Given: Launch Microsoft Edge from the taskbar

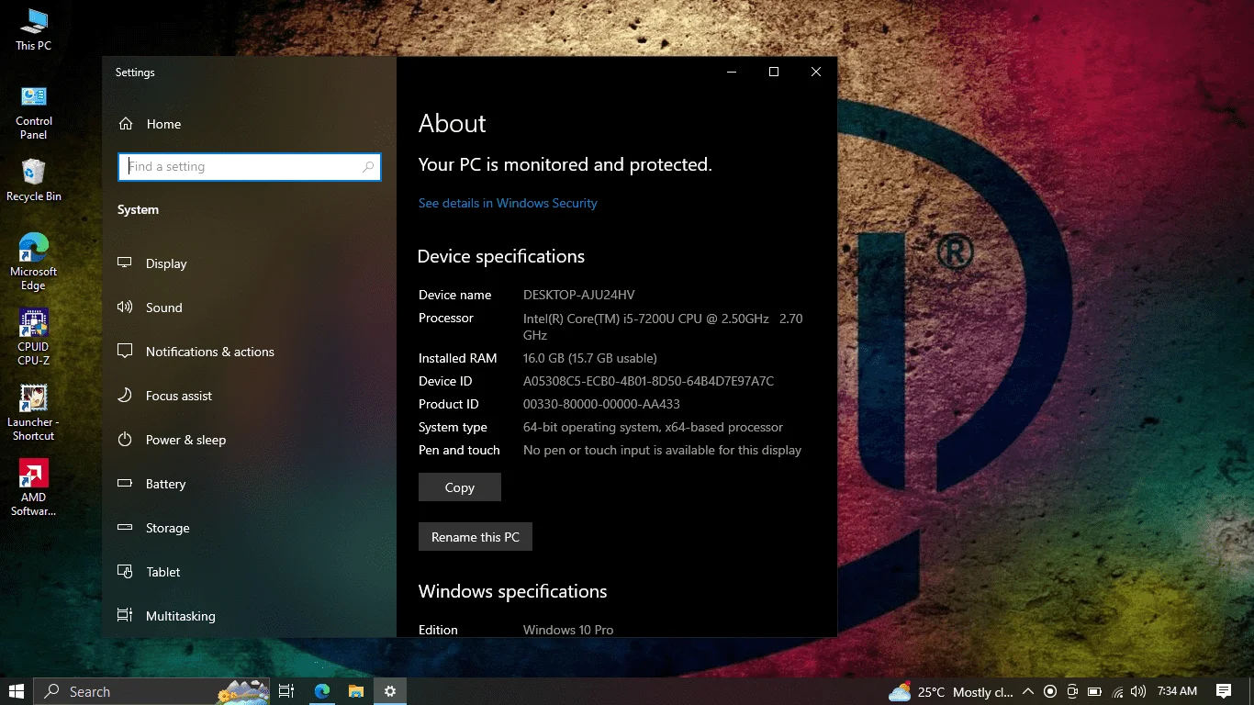Looking at the screenshot, I should 321,691.
